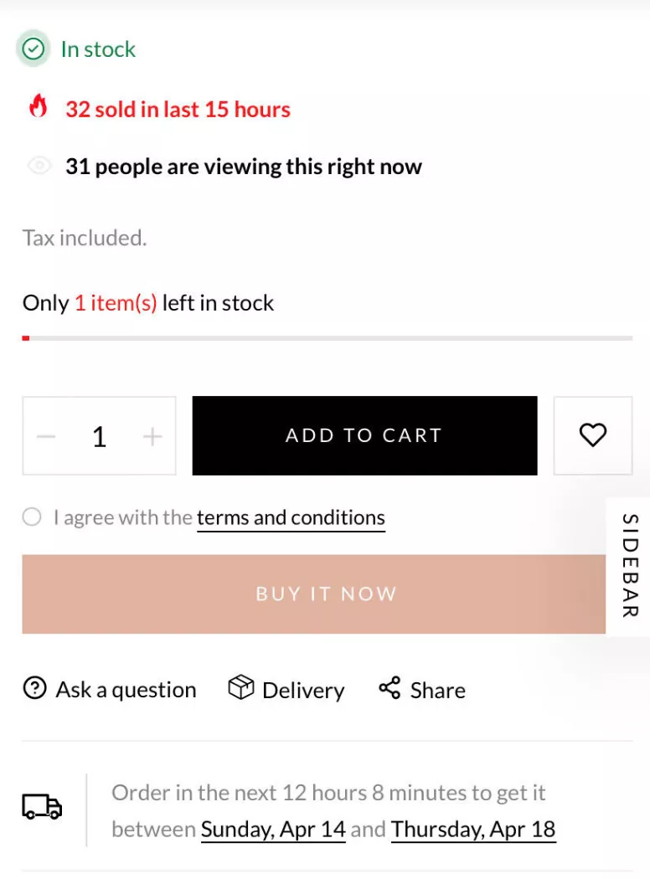Screen dimensions: 650x879
Task: Click the quantity number field
Action: pyautogui.click(x=100, y=436)
